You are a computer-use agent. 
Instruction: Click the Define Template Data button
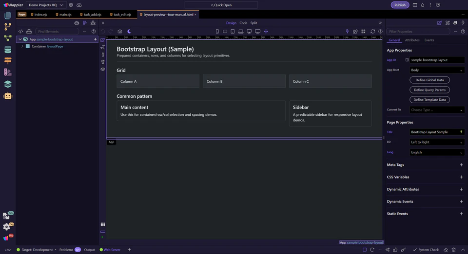pyautogui.click(x=429, y=100)
